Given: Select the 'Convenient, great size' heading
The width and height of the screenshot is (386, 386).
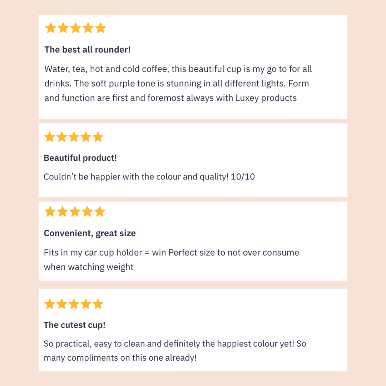Looking at the screenshot, I should coord(90,233).
